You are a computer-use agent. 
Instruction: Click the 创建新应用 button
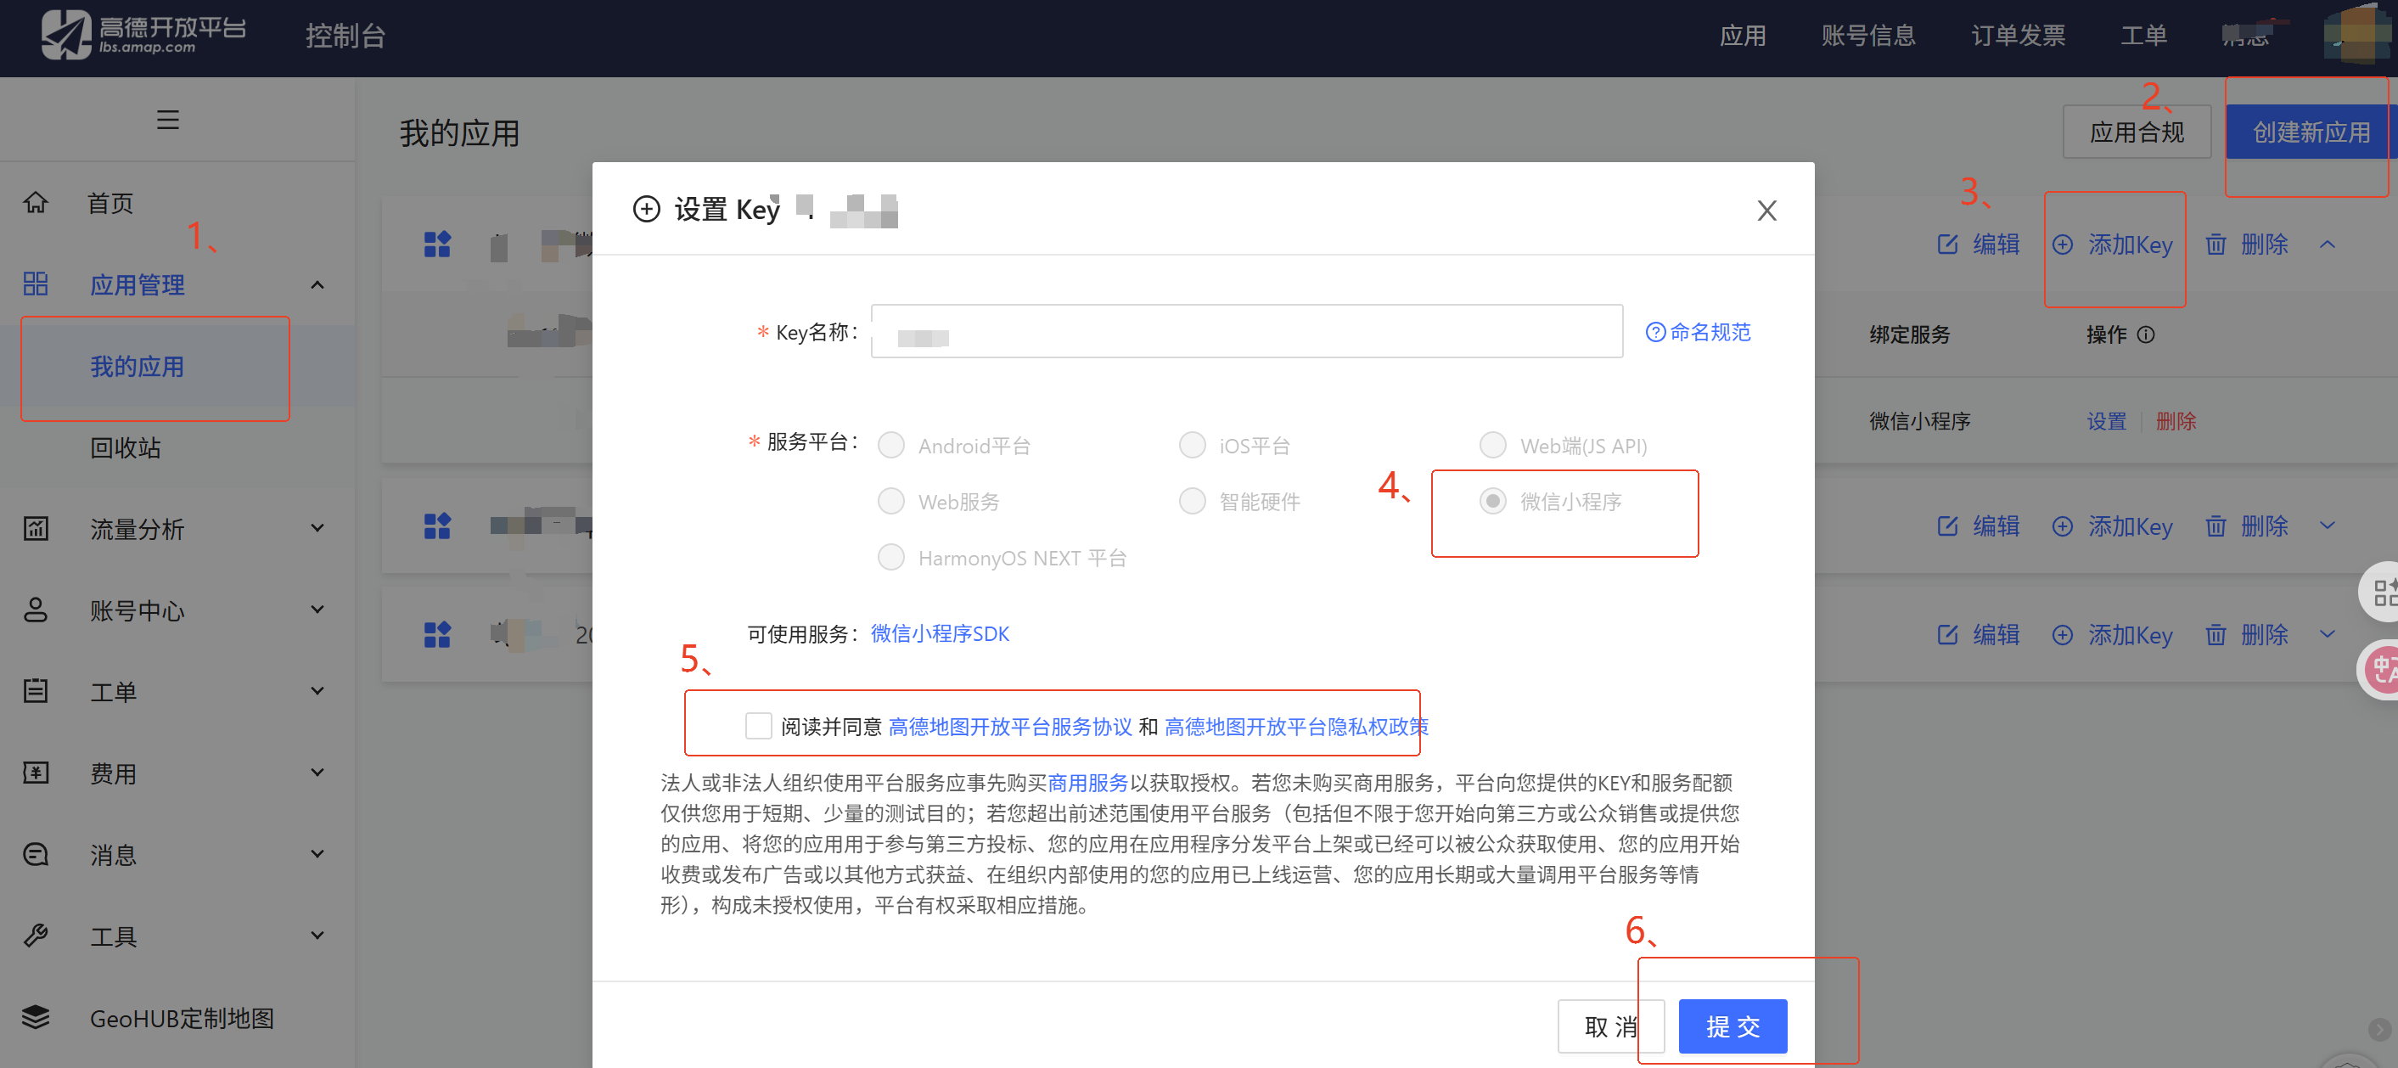point(2311,132)
